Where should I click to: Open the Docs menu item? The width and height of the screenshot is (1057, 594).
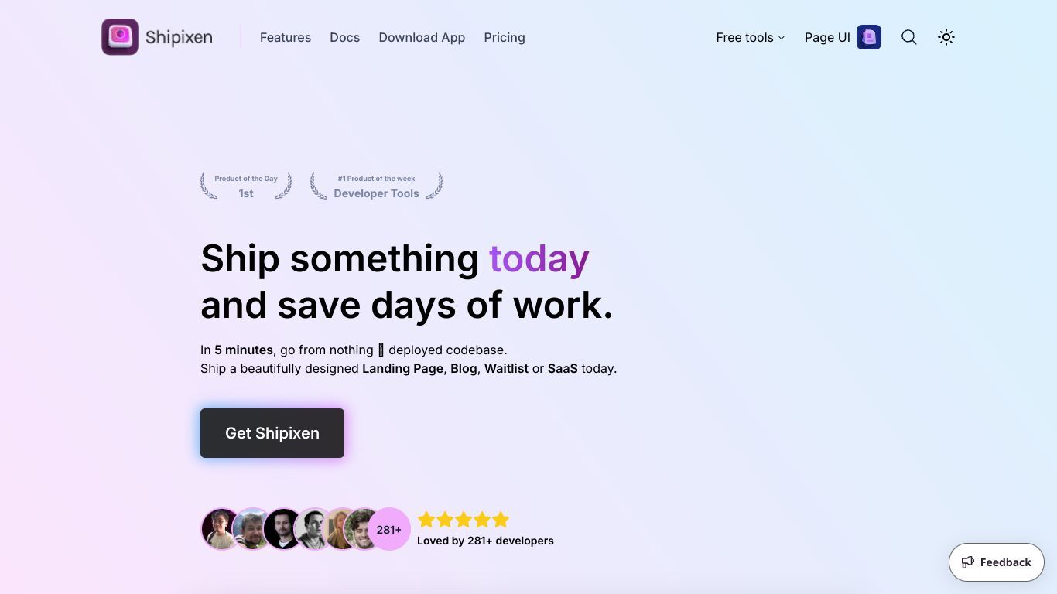coord(344,37)
